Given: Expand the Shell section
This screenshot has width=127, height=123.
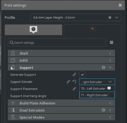Looking at the screenshot, I should pyautogui.click(x=61, y=53).
